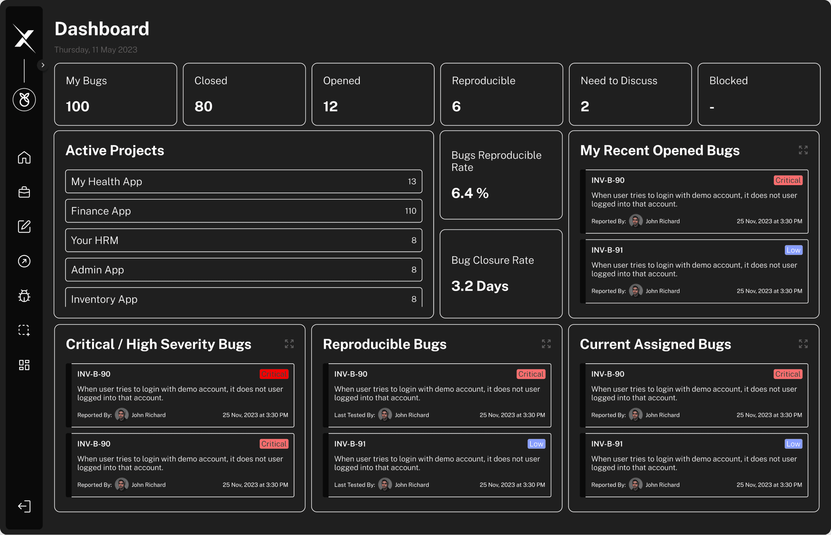The width and height of the screenshot is (831, 535).
Task: Expand the Reproducible Bugs panel
Action: [x=546, y=344]
